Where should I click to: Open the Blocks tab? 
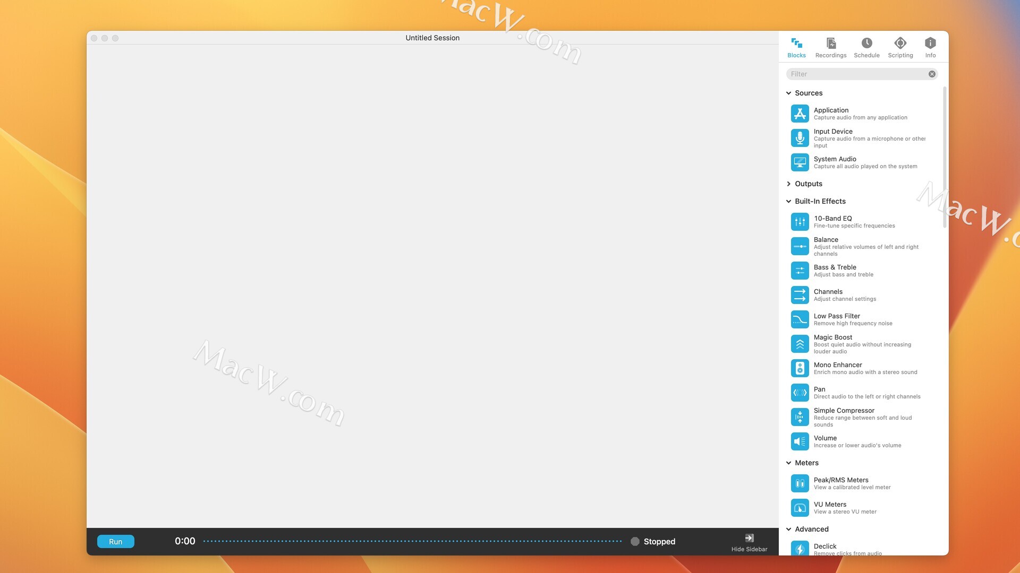[796, 47]
